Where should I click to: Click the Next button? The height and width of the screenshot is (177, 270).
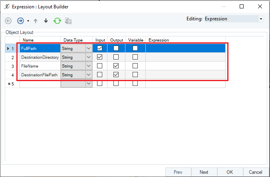[x=204, y=172]
